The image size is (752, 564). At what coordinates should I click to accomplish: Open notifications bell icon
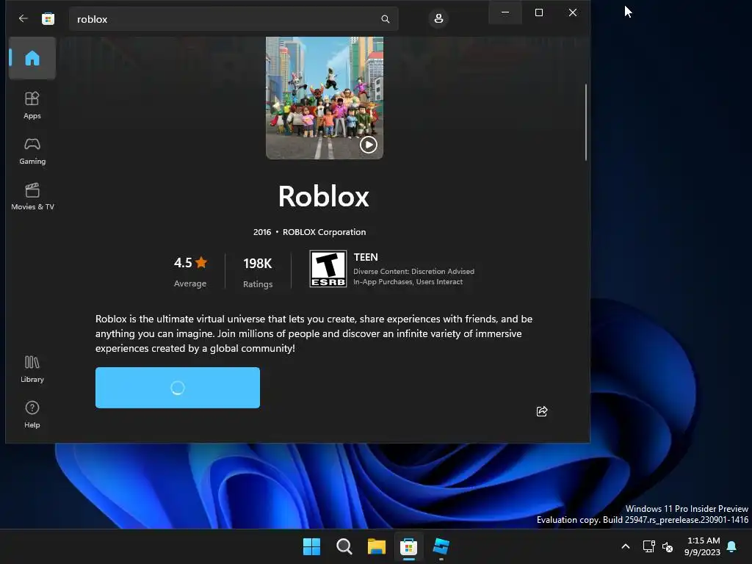click(x=732, y=546)
